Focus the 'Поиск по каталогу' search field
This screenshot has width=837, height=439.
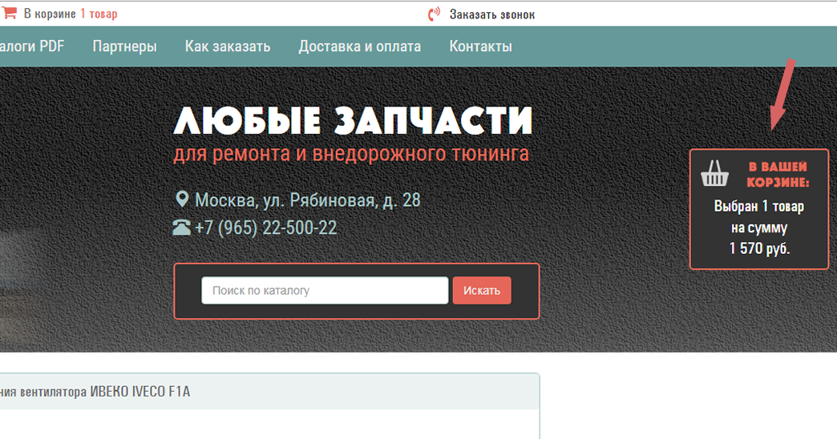click(x=325, y=290)
